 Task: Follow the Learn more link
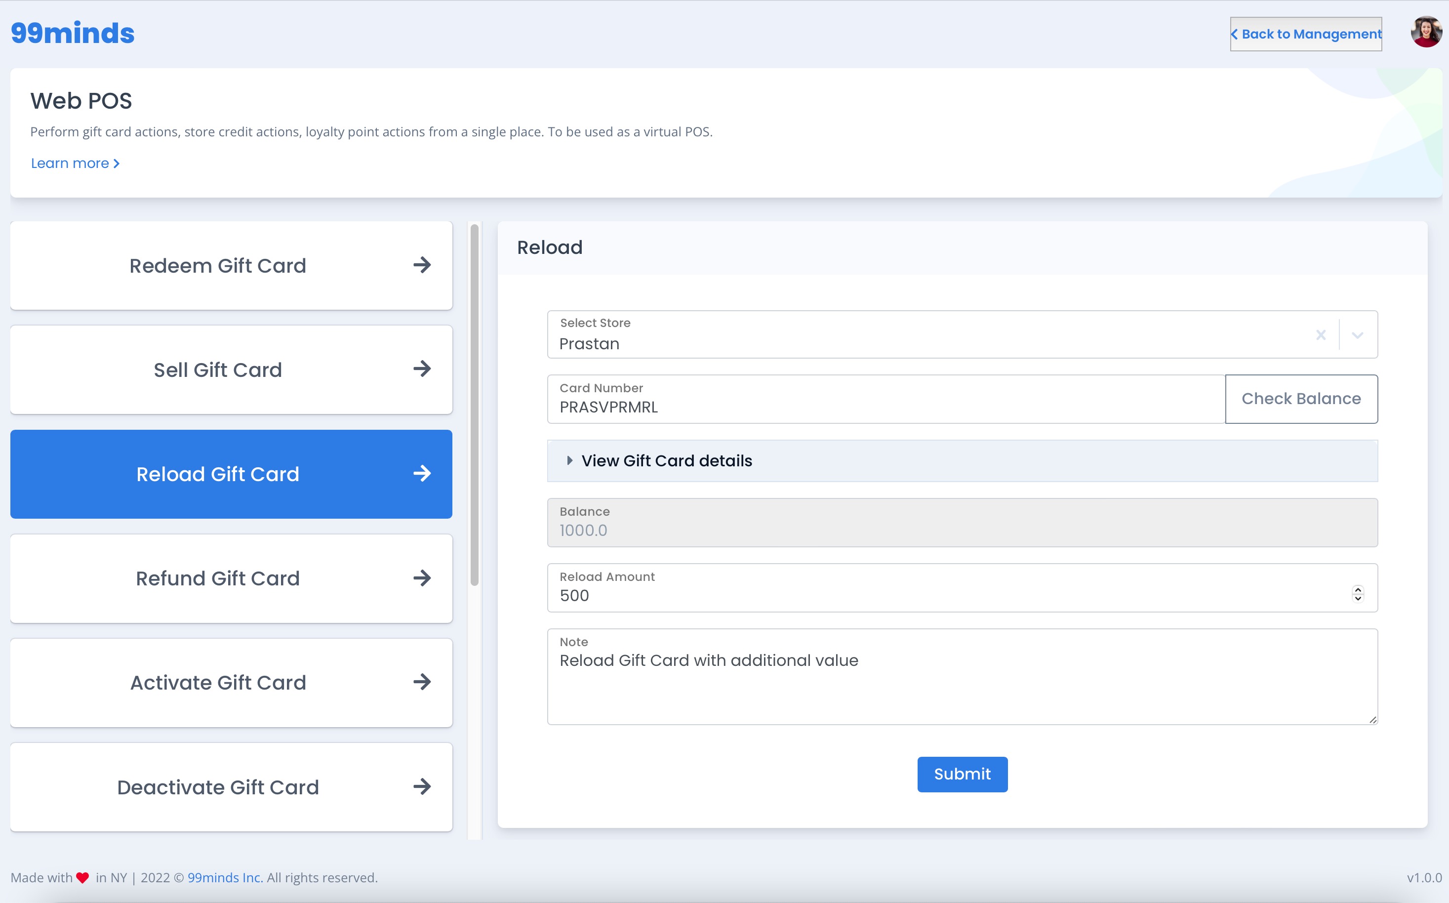point(75,163)
